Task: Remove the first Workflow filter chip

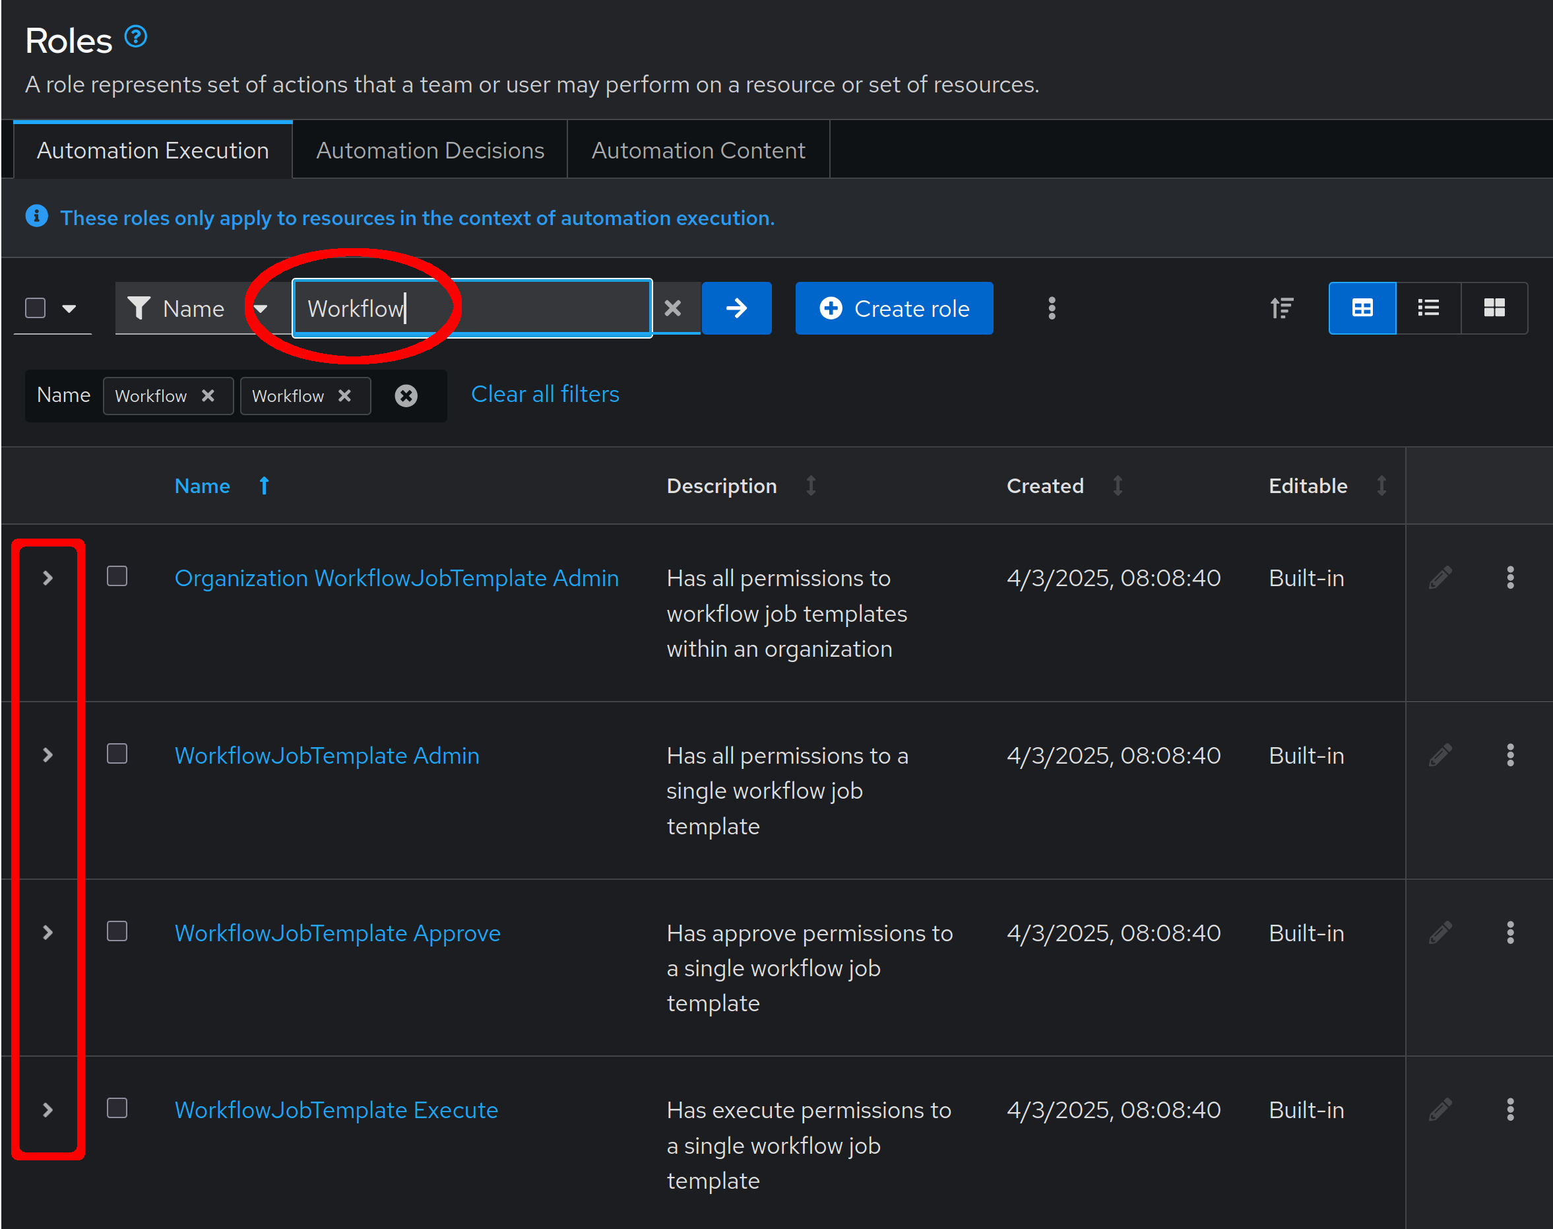Action: point(208,396)
